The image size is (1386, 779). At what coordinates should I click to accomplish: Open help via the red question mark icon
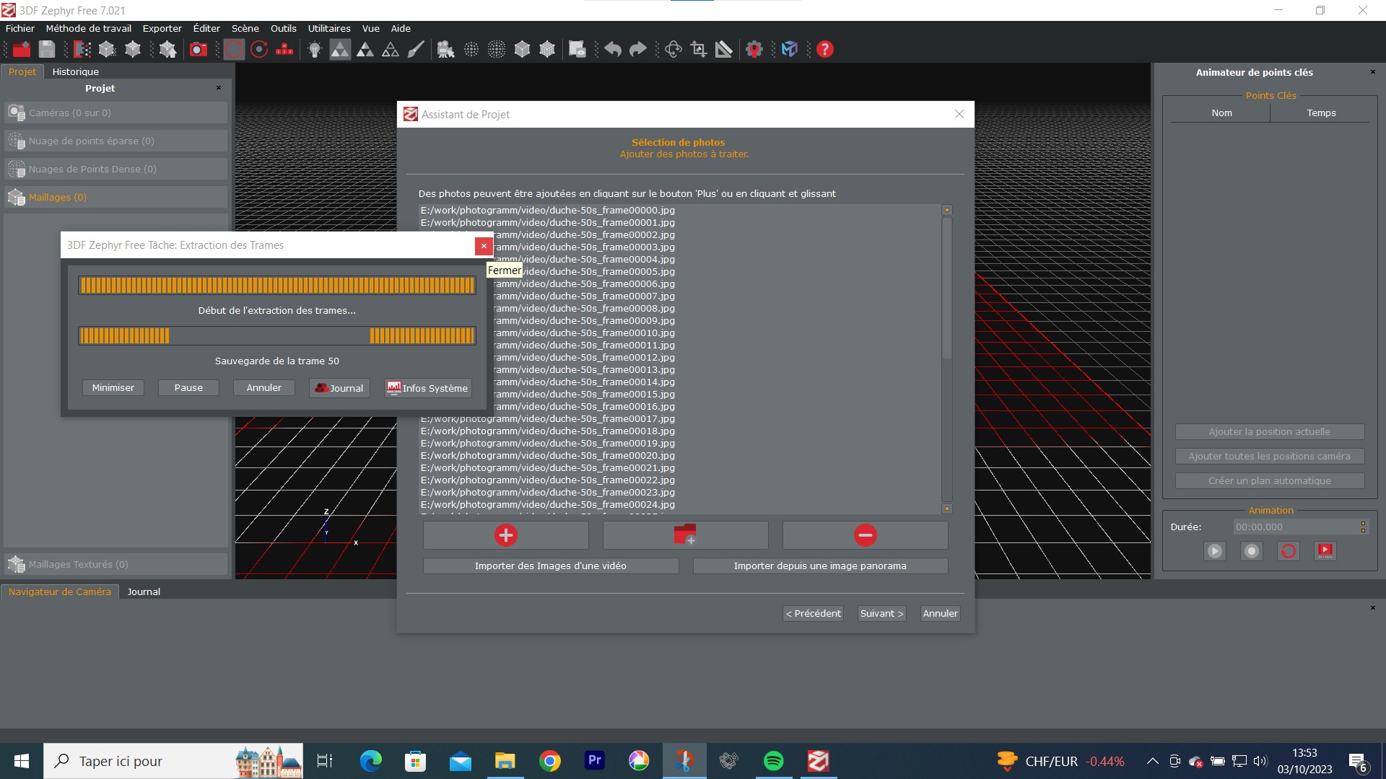click(x=825, y=49)
